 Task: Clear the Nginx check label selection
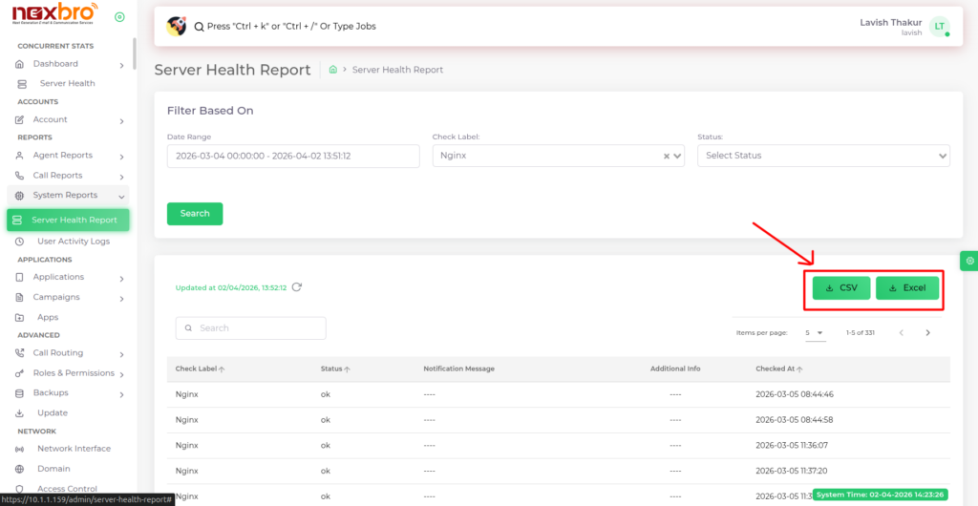pyautogui.click(x=667, y=156)
